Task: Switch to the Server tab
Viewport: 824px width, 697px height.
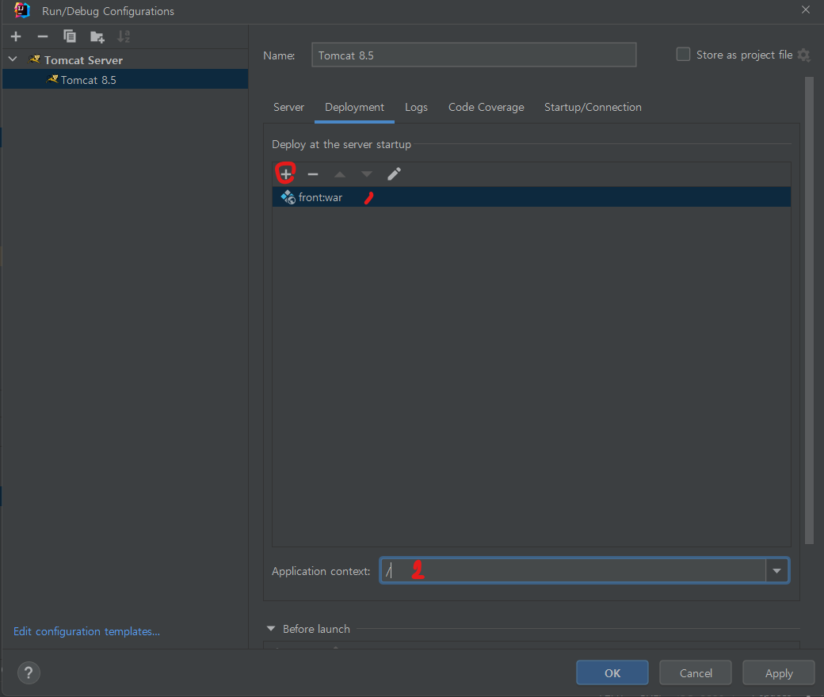Action: 288,107
